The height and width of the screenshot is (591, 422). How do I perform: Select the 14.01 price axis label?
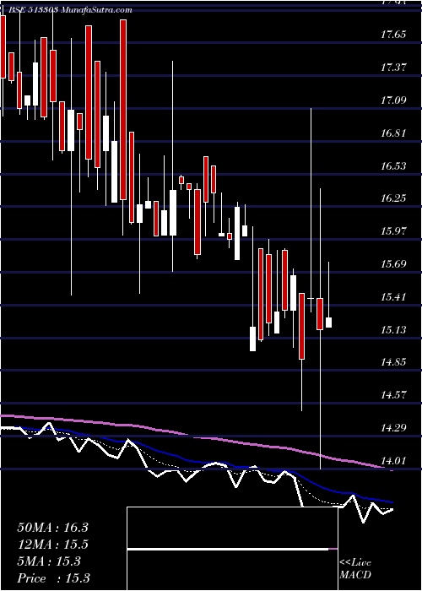(x=393, y=461)
